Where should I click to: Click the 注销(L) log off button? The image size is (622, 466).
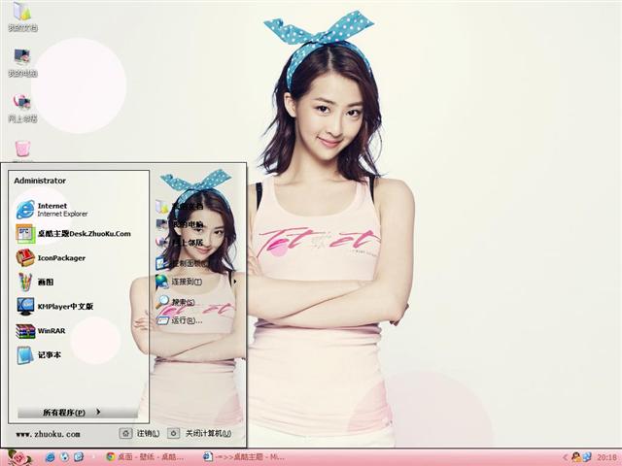pos(140,434)
